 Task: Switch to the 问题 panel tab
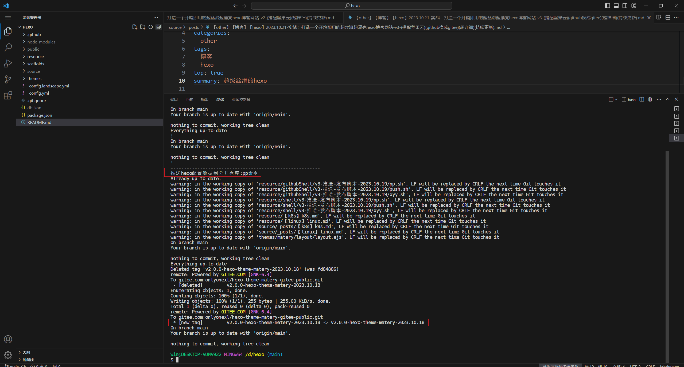[x=189, y=99]
